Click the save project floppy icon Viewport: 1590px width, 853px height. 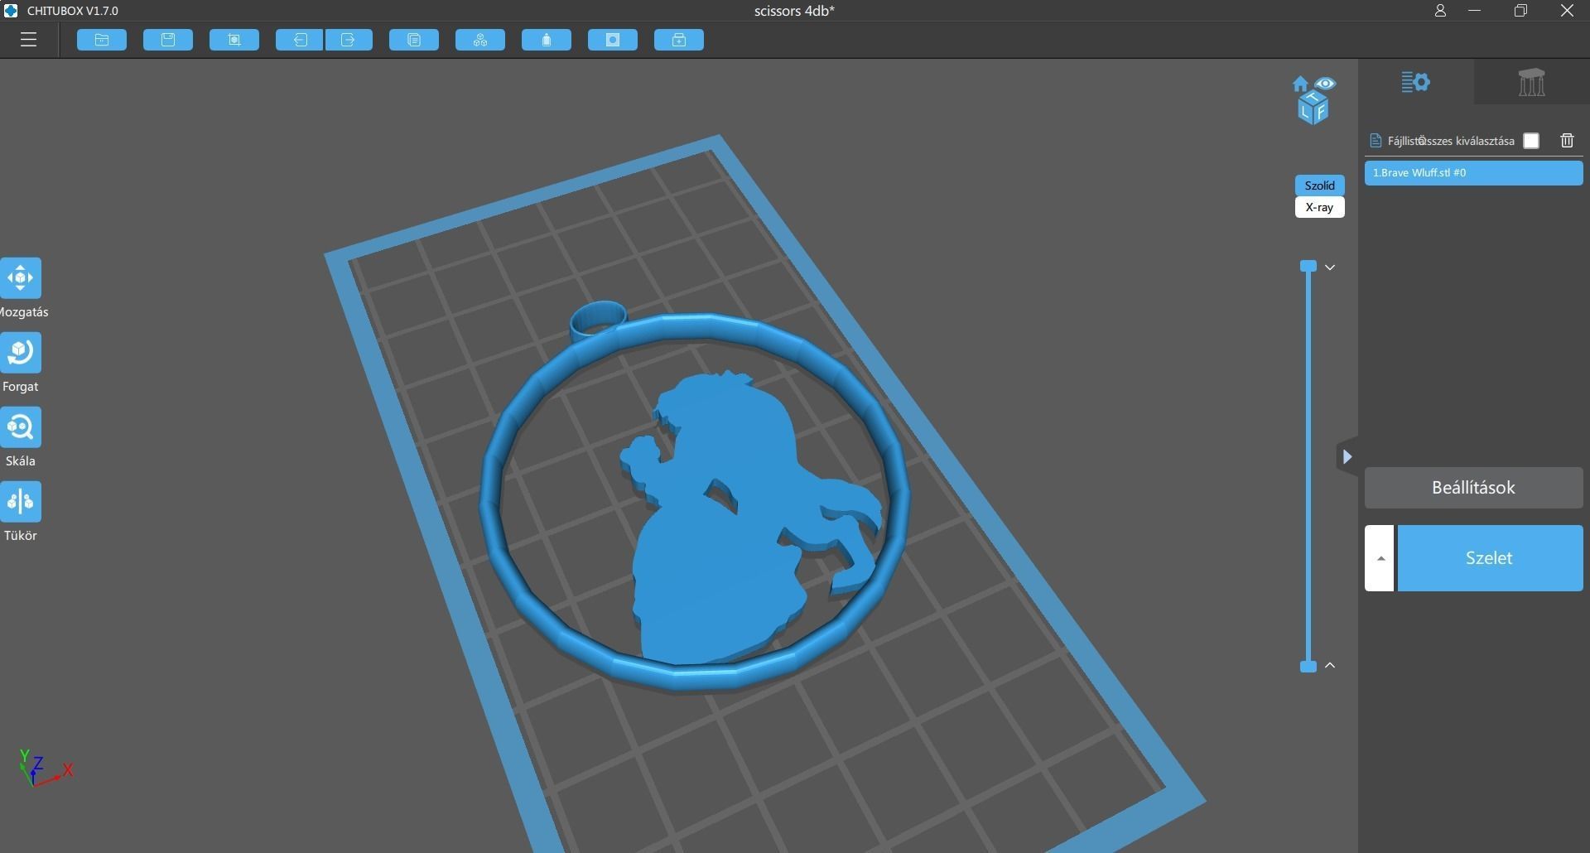click(x=168, y=40)
